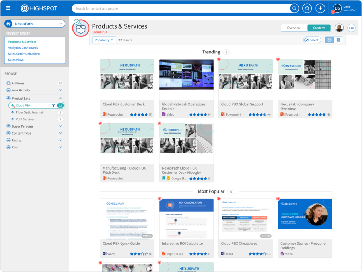Open NexusPath Company Overview title
This screenshot has width=362, height=272.
coord(297,106)
